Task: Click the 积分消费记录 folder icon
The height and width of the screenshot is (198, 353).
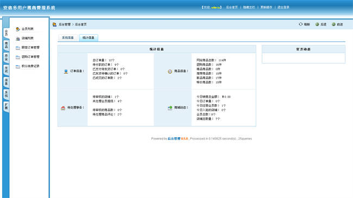Action: 18,66
